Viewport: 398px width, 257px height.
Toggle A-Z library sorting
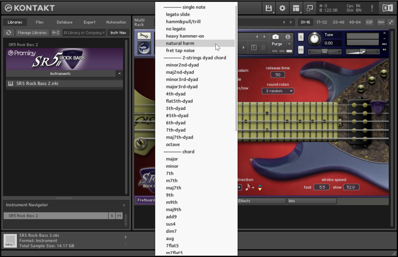click(x=56, y=32)
